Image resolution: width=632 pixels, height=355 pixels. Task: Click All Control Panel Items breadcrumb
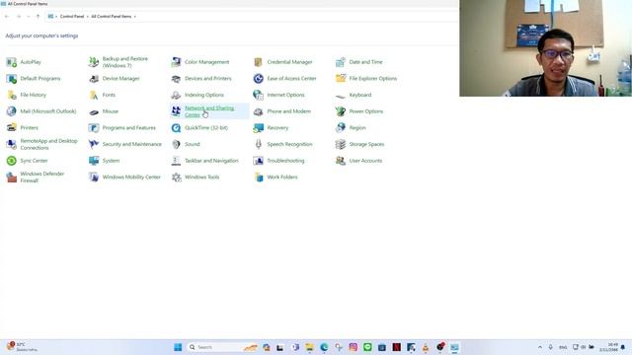pos(112,17)
